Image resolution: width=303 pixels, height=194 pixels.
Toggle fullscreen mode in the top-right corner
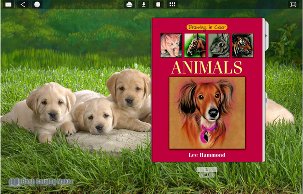[293, 4]
